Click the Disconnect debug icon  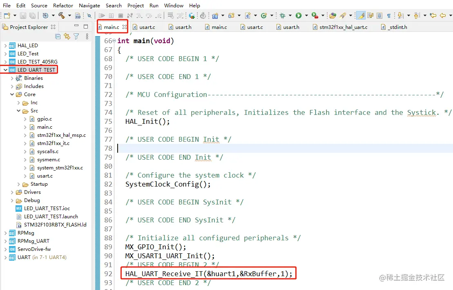130,15
